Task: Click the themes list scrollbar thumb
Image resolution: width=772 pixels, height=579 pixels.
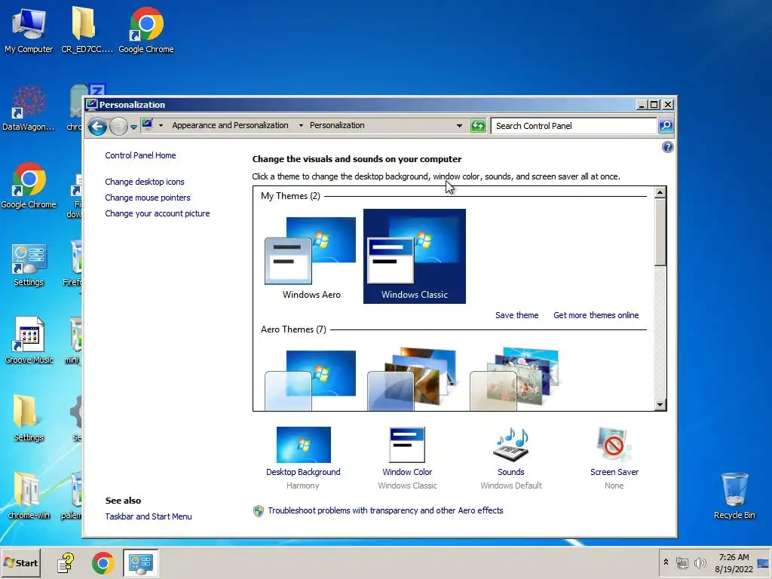Action: [x=660, y=232]
